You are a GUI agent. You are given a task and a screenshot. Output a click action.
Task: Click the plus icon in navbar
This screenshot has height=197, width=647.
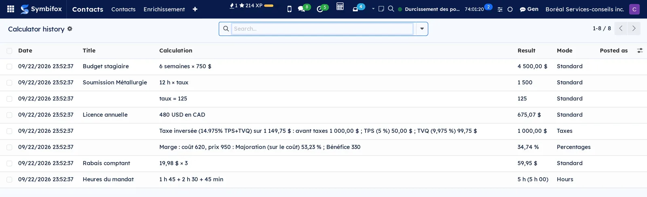click(x=195, y=9)
